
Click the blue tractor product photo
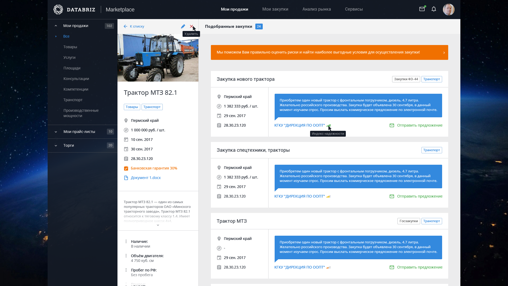pos(158,58)
